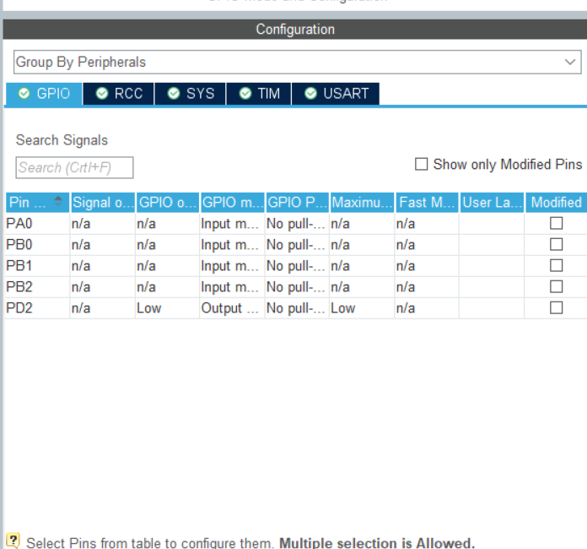Sort by the Pin column header
The image size is (587, 549).
[37, 203]
